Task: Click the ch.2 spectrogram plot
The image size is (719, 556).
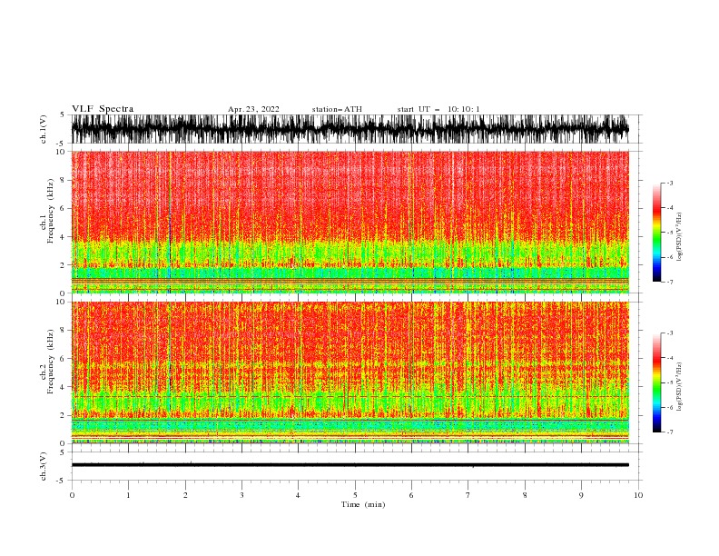Action: click(x=350, y=372)
